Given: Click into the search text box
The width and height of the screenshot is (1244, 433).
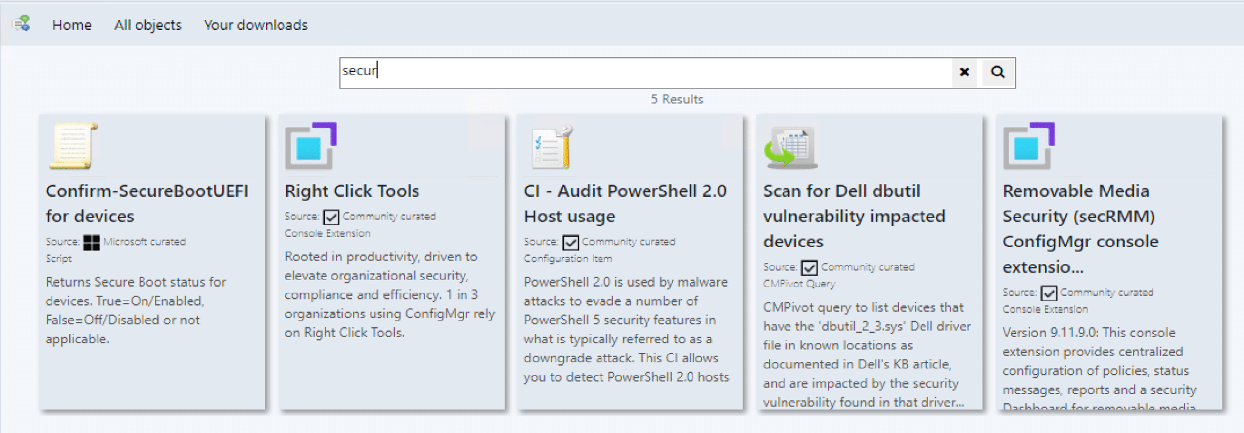Looking at the screenshot, I should coord(645,72).
